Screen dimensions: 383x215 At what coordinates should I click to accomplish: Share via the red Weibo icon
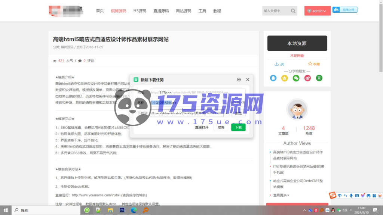[307, 78]
